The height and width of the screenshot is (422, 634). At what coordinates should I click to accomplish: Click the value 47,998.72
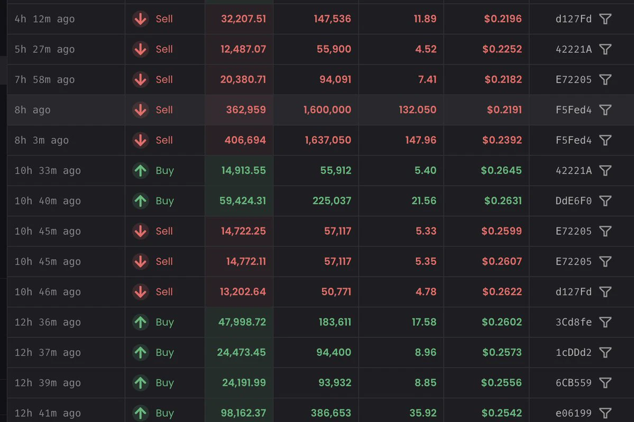pyautogui.click(x=242, y=322)
